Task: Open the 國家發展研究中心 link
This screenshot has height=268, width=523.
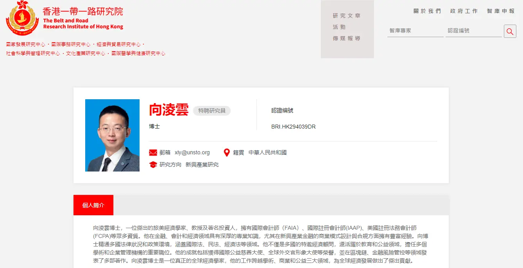Action: pos(25,45)
